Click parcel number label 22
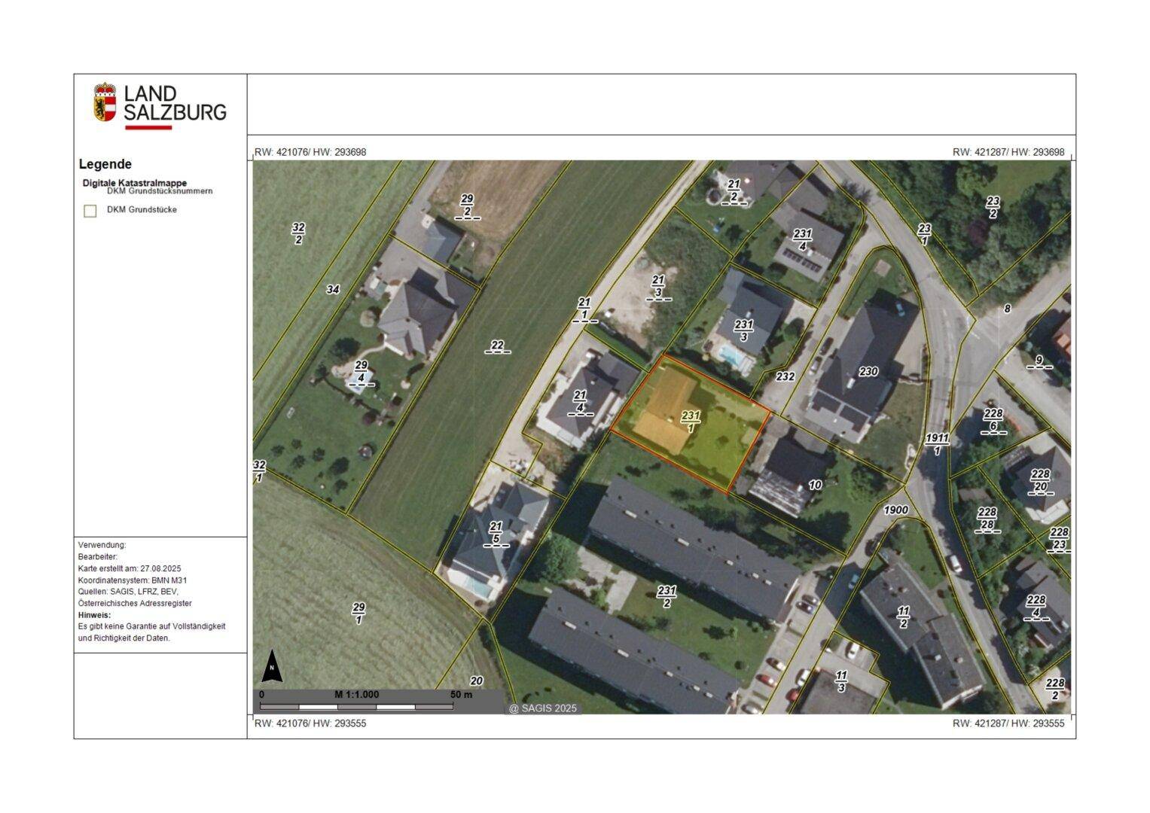 497,346
